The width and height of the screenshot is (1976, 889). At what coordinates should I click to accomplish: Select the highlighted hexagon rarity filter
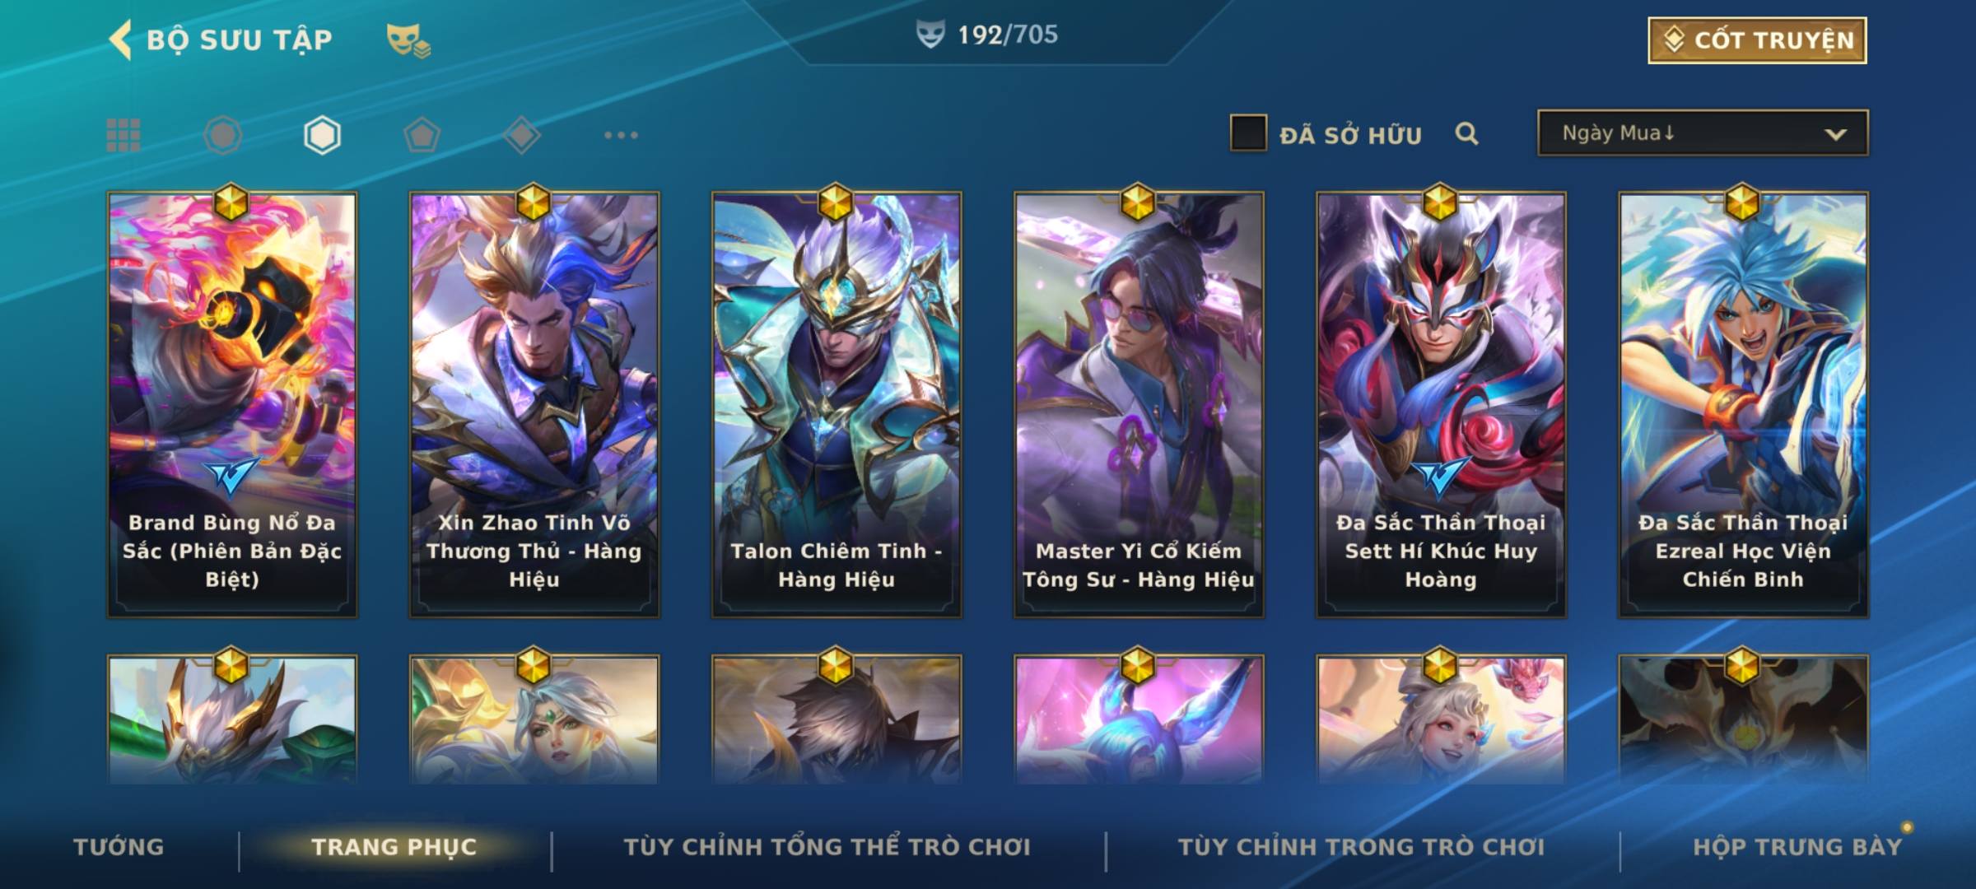coord(322,135)
